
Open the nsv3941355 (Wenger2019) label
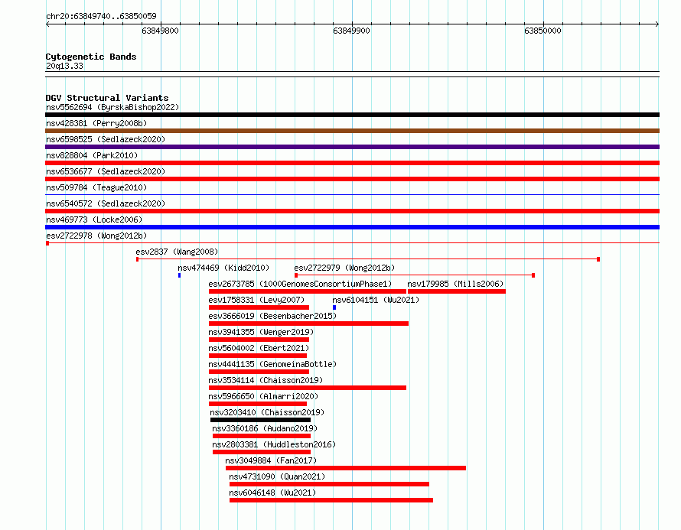click(x=261, y=332)
